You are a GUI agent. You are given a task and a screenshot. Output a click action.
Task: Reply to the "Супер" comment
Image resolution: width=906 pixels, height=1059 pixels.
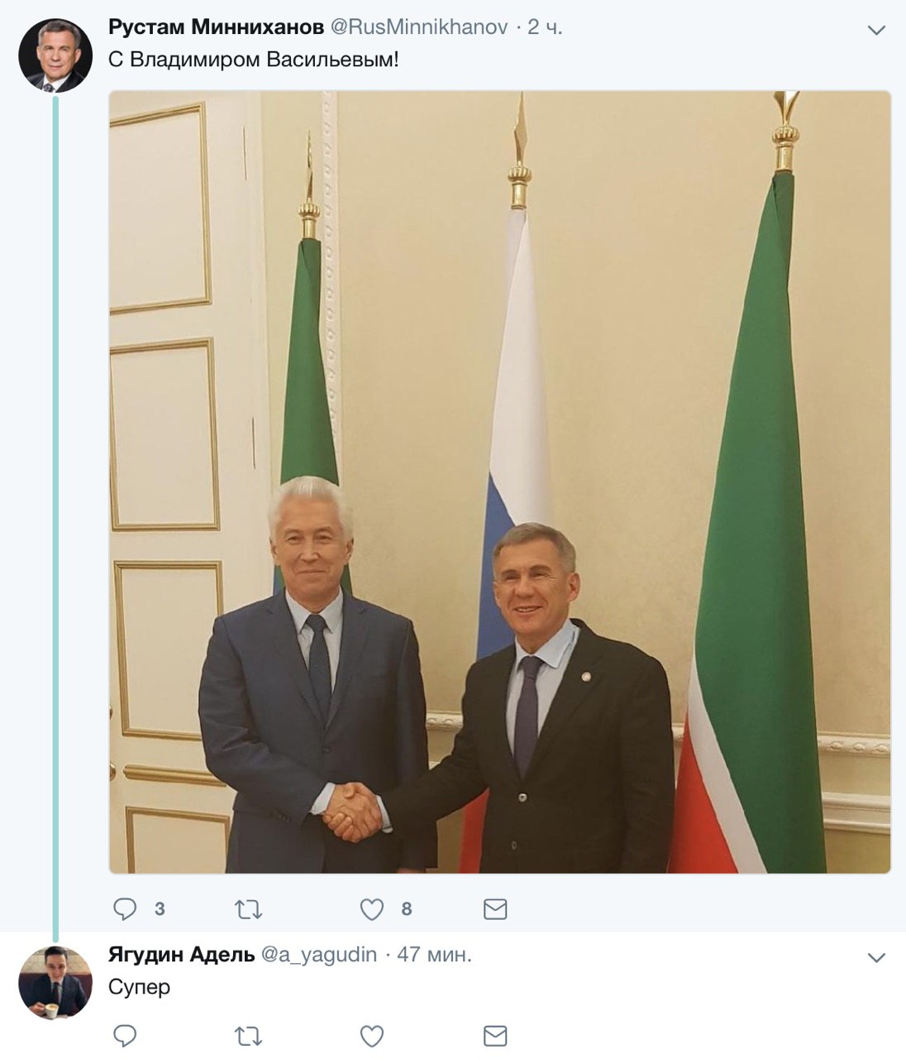[x=125, y=1035]
